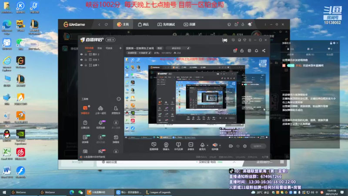Expand the network line chevron in the WeGame bar
This screenshot has height=196, width=348.
coord(234,162)
